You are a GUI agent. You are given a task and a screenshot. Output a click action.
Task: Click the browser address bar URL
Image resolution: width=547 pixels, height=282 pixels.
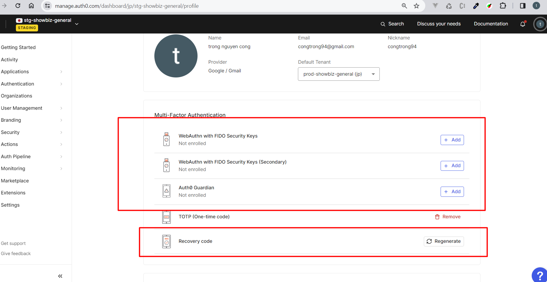pos(127,6)
